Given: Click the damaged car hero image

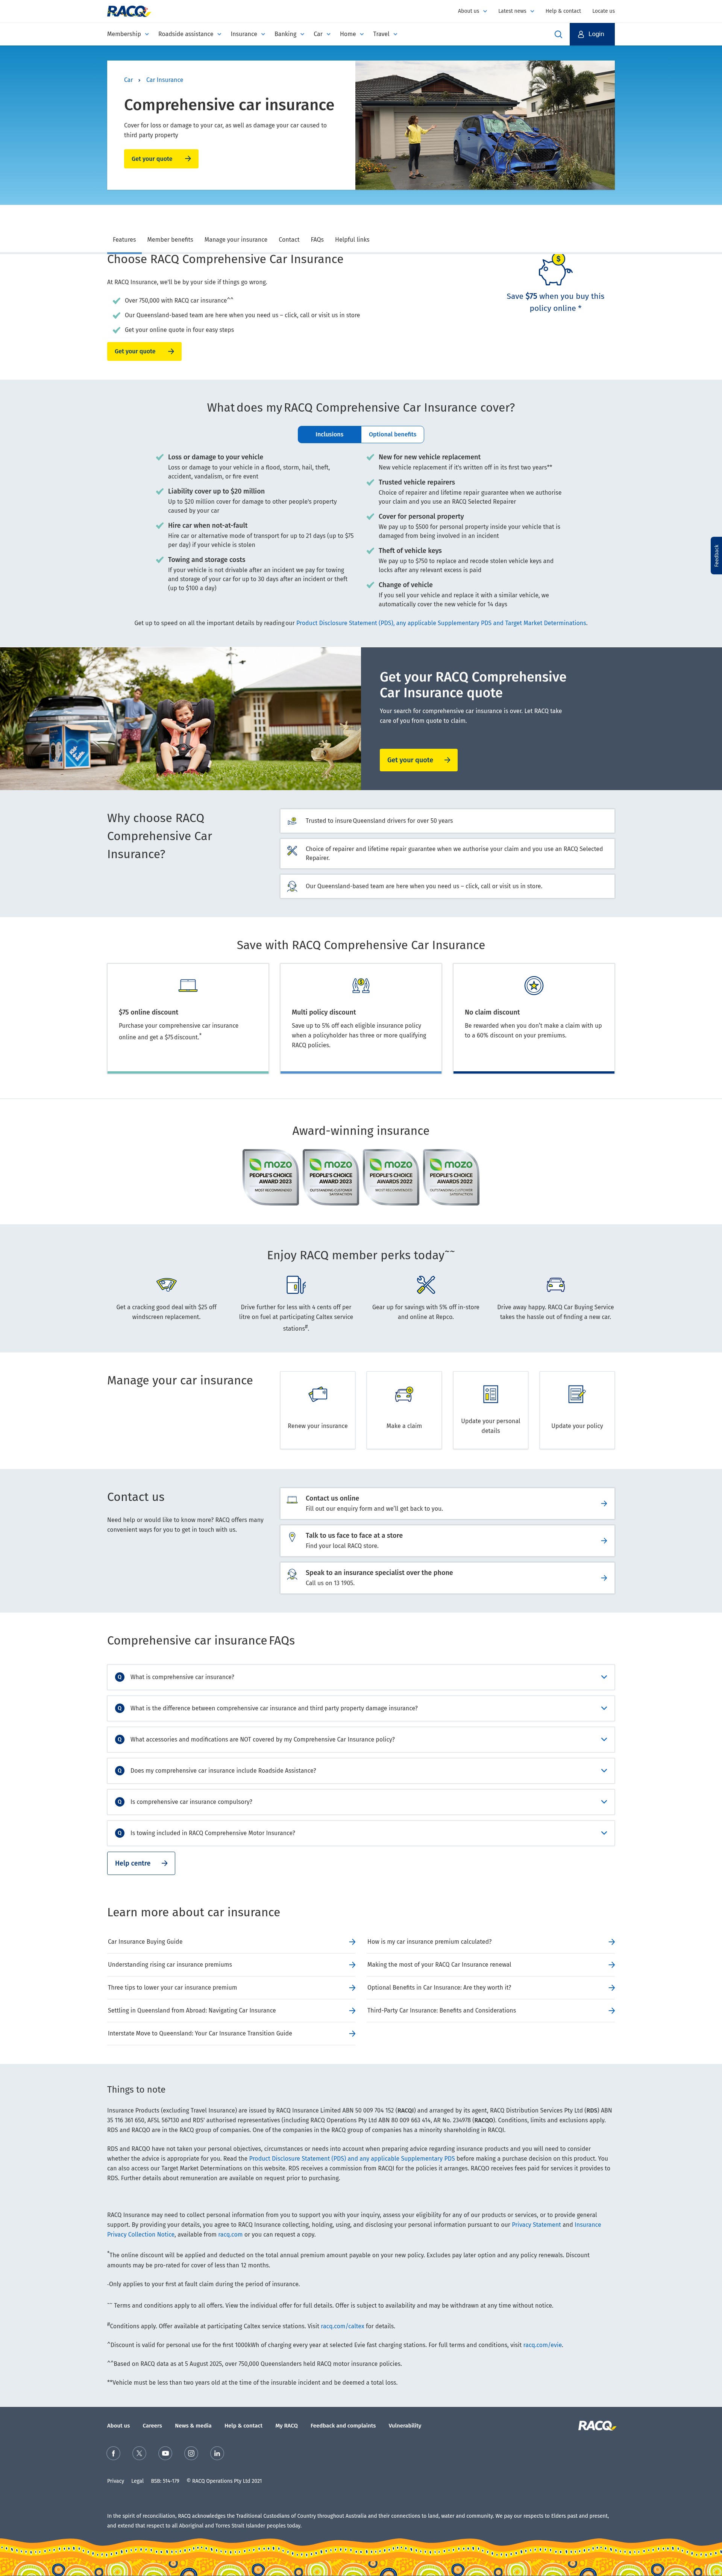Looking at the screenshot, I should (485, 125).
